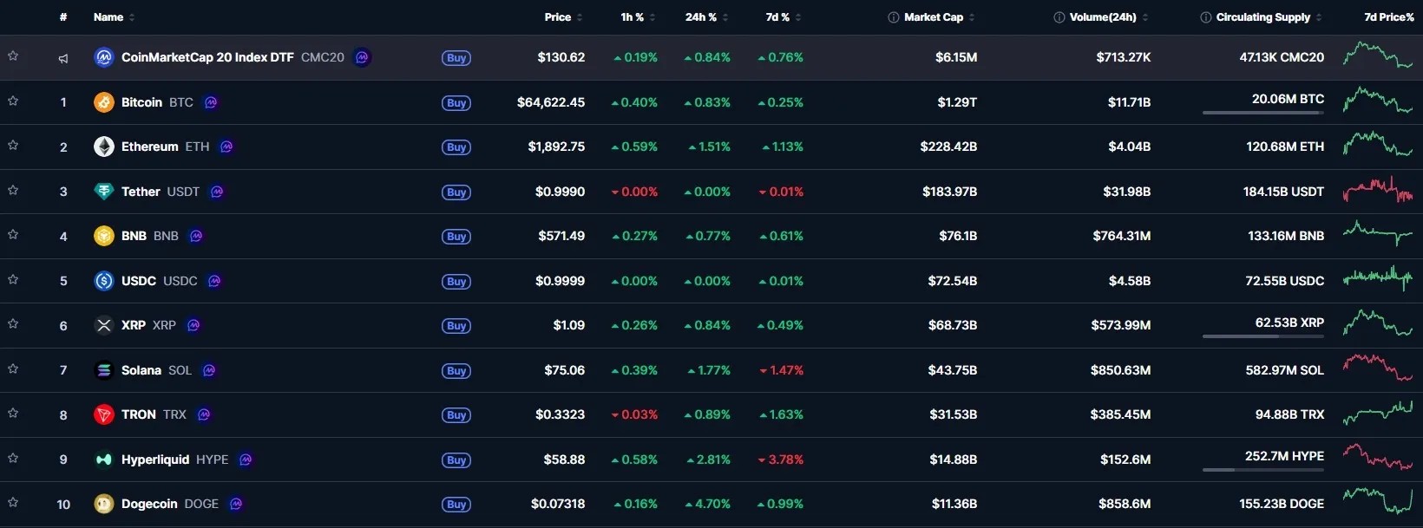Click the Bitcoin circulating supply progress bar
The image size is (1423, 528).
click(x=1263, y=113)
